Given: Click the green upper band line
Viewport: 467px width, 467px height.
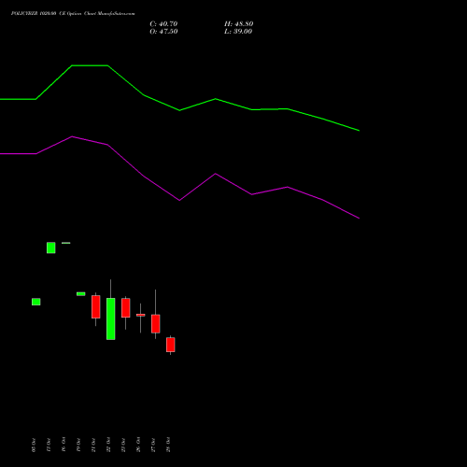Looking at the screenshot, I should pos(179,110).
